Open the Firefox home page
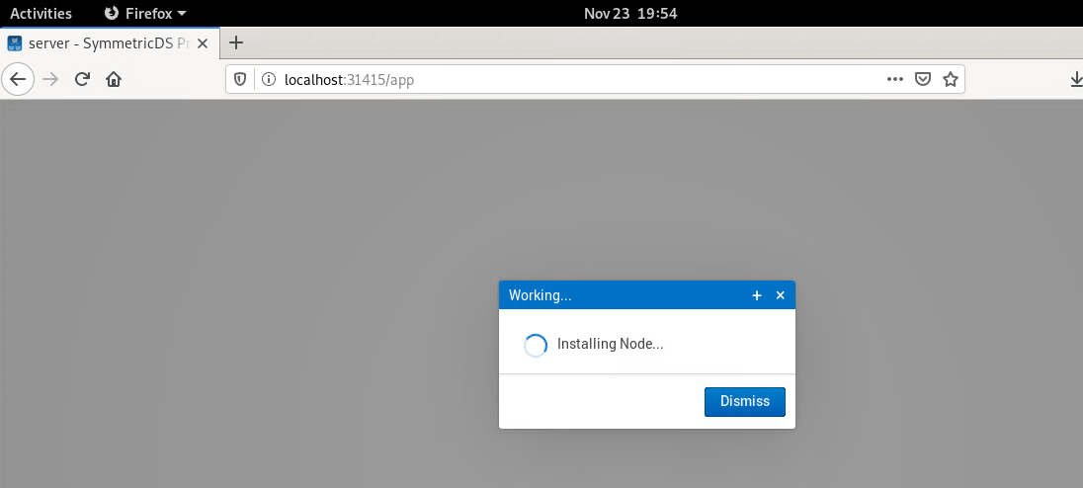Viewport: 1083px width, 488px height. click(114, 80)
